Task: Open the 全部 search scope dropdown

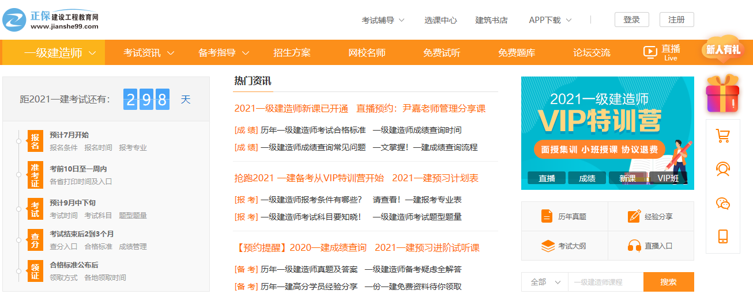Action: tap(545, 282)
